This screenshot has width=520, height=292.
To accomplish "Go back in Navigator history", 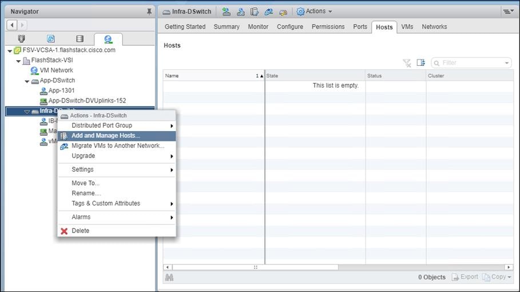I will [x=12, y=25].
